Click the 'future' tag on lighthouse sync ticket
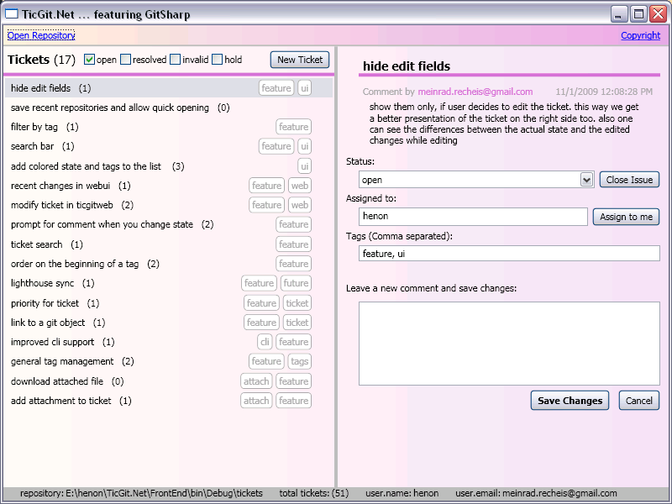672x504 pixels. click(x=296, y=284)
